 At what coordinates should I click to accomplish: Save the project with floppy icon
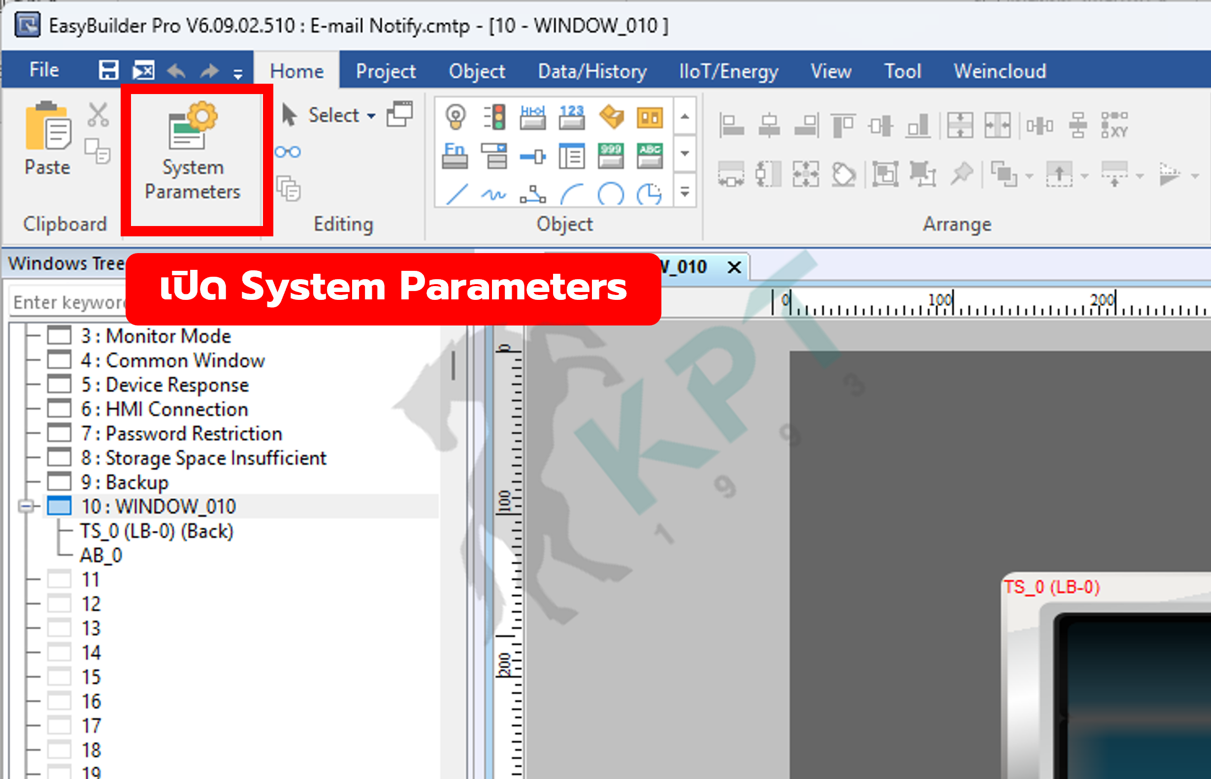pos(108,70)
